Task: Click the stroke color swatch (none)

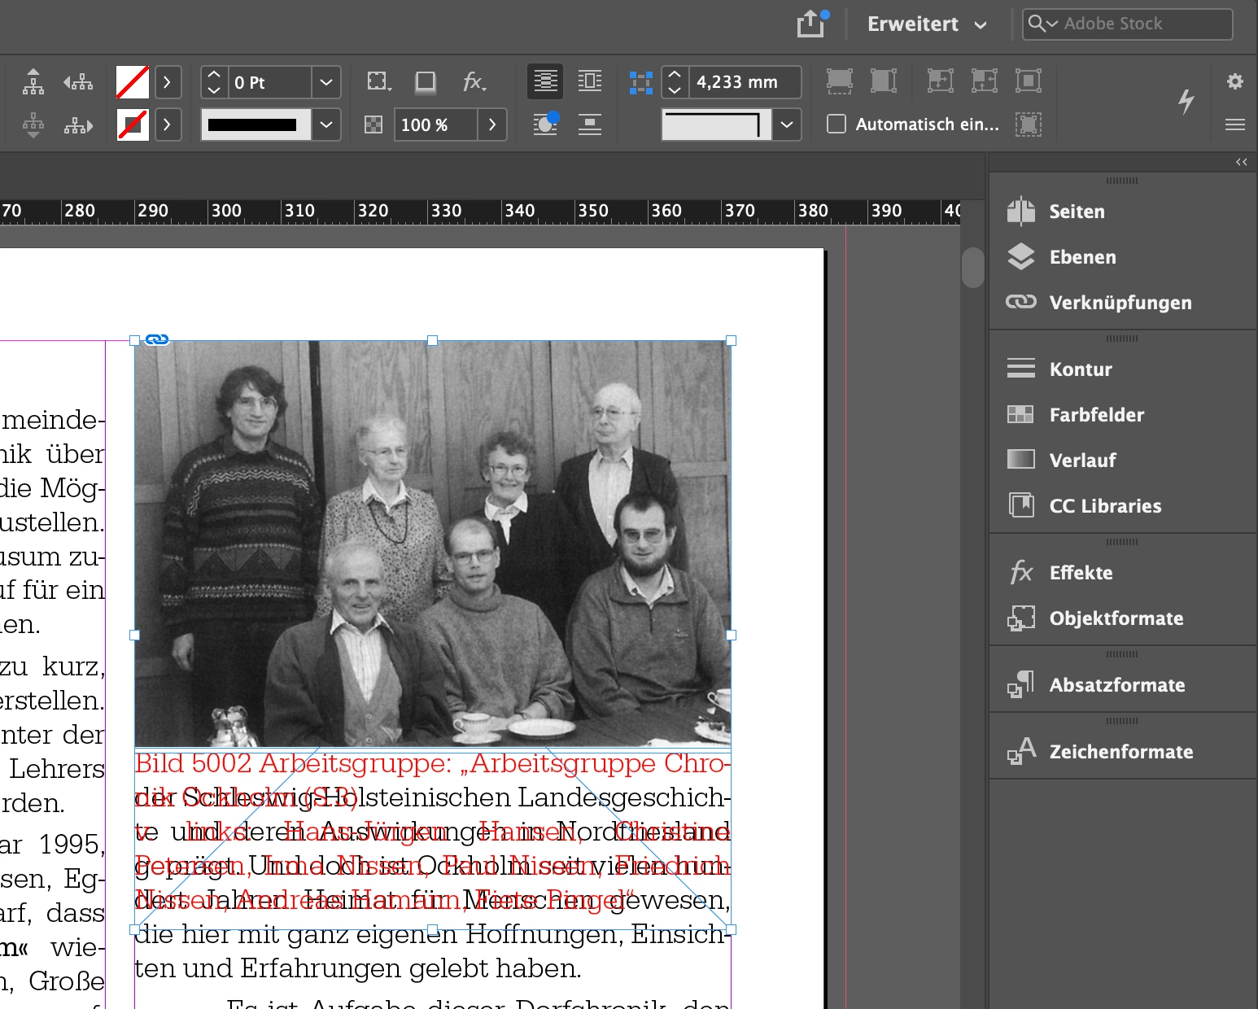Action: click(133, 124)
